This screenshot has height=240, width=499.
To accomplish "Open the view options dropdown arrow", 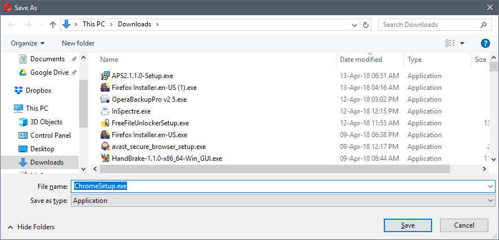I will tap(462, 43).
